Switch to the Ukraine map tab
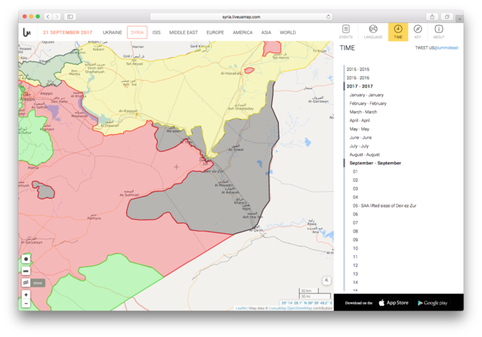The image size is (482, 337). coord(112,33)
